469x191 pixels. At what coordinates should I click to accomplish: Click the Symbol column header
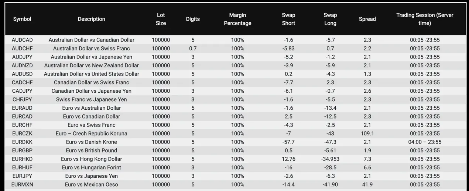pos(22,19)
